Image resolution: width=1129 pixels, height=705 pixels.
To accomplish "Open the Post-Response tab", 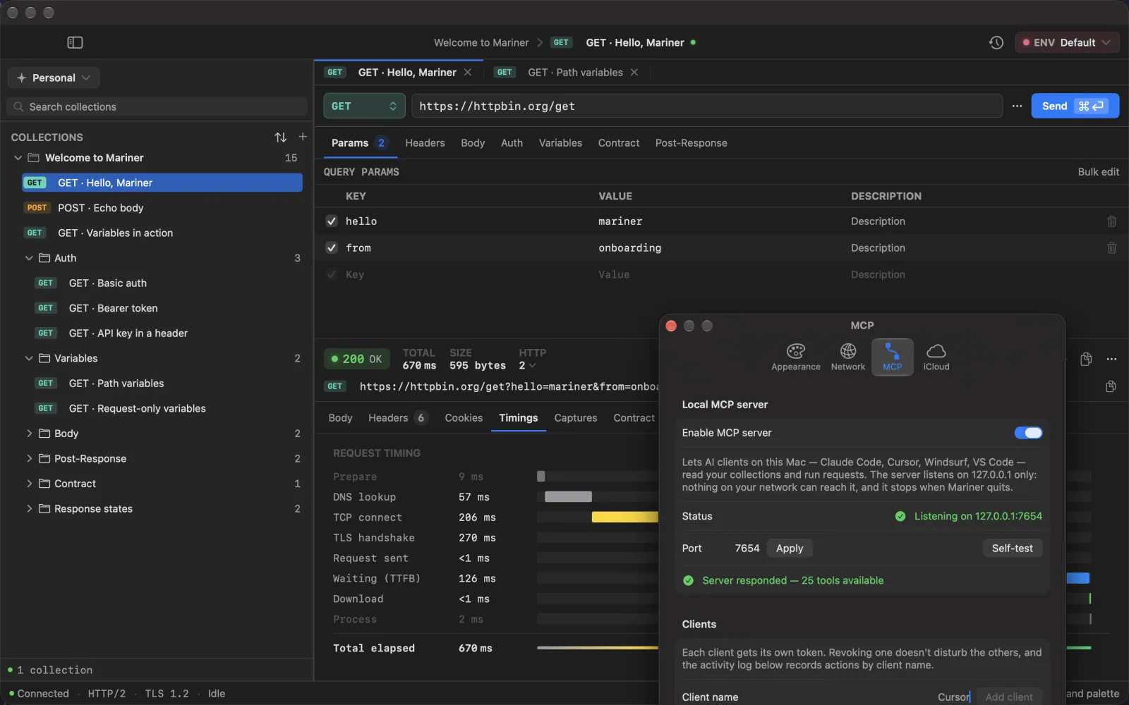I will 691,143.
